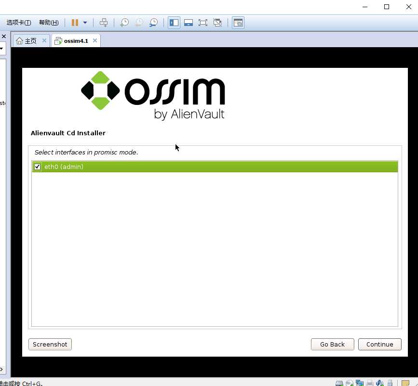This screenshot has width=418, height=386.
Task: Click the pause virtual machine icon
Action: [75, 23]
